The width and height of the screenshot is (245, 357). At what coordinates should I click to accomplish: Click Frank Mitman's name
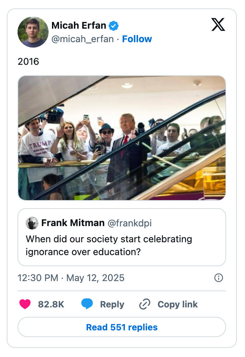(73, 223)
